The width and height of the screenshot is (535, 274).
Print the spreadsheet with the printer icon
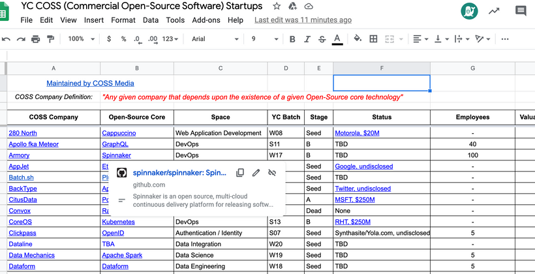tap(35, 39)
